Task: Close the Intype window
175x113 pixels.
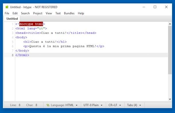Action: tap(166, 7)
